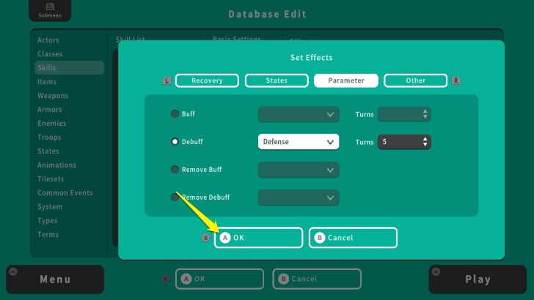Cancel the Set Effects dialog
This screenshot has width=534, height=300.
pos(353,238)
